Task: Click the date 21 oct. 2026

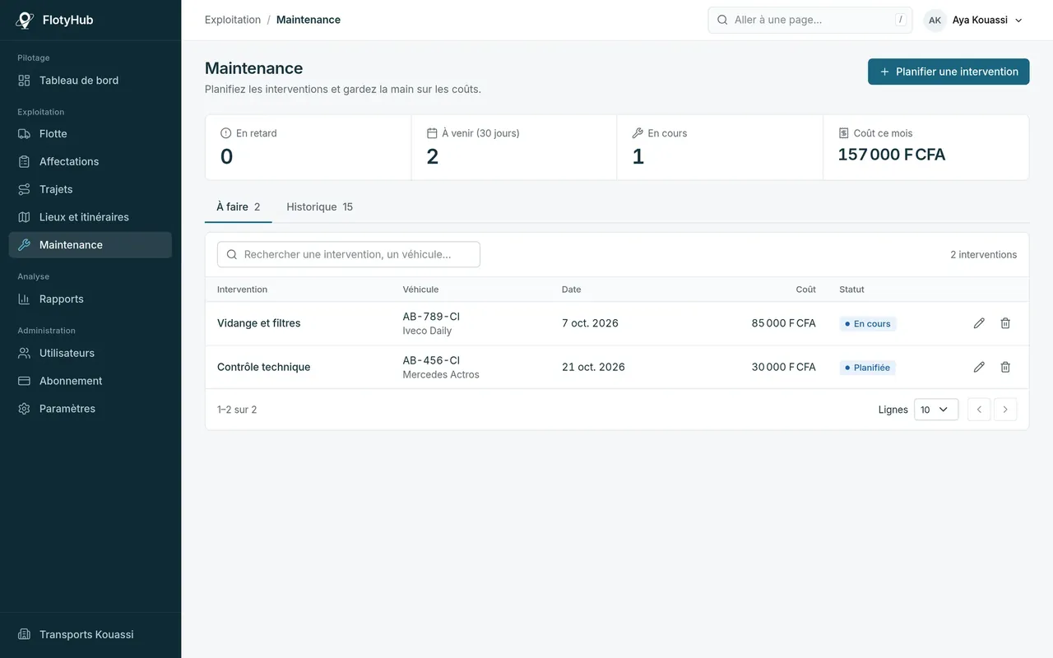Action: click(x=593, y=367)
